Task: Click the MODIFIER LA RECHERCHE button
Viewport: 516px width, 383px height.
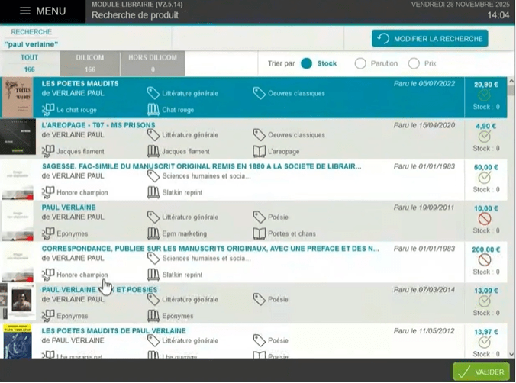Action: pyautogui.click(x=430, y=38)
